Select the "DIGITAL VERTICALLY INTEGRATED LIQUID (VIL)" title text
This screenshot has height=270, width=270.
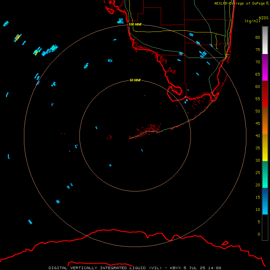106,268
